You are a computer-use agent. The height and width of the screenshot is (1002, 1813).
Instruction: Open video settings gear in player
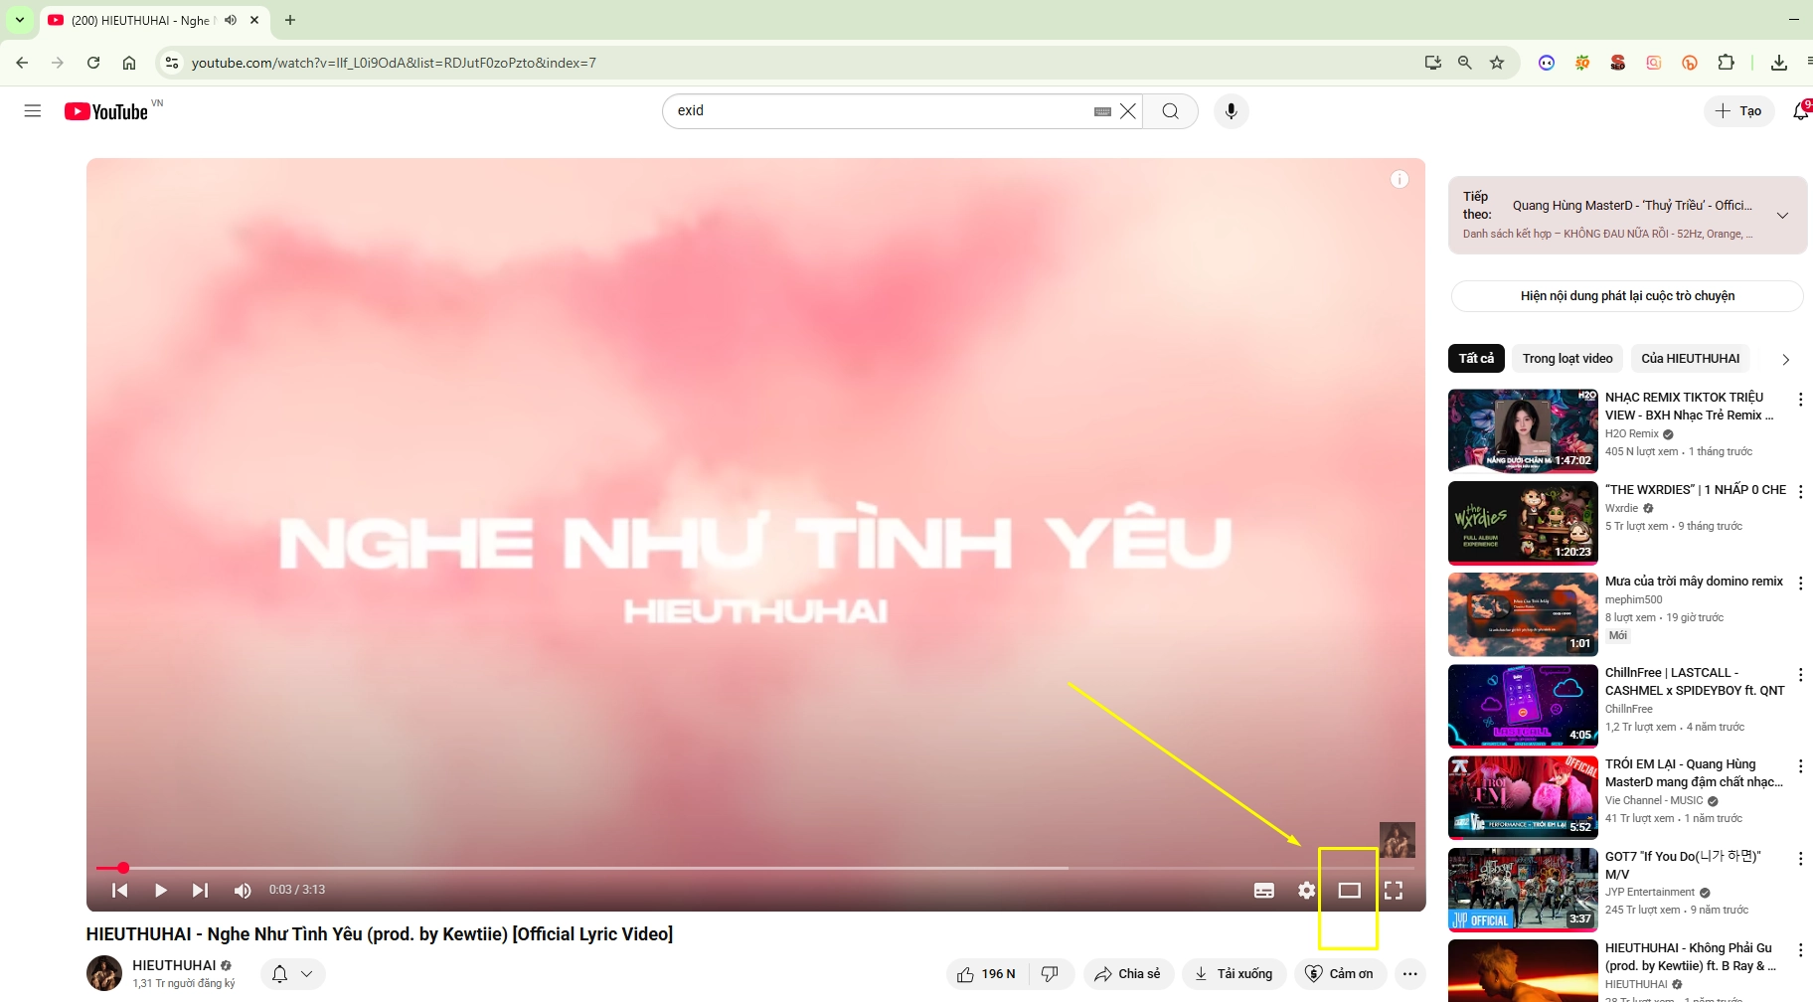[x=1306, y=891]
